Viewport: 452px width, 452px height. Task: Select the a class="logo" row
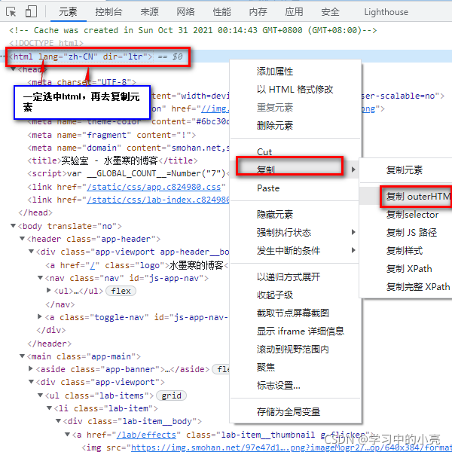click(136, 265)
